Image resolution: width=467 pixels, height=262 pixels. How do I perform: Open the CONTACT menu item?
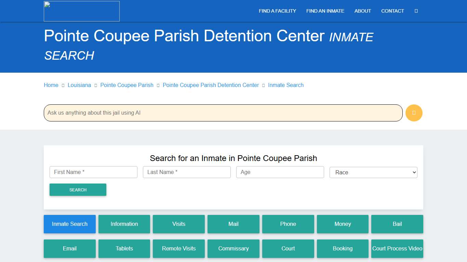click(392, 11)
